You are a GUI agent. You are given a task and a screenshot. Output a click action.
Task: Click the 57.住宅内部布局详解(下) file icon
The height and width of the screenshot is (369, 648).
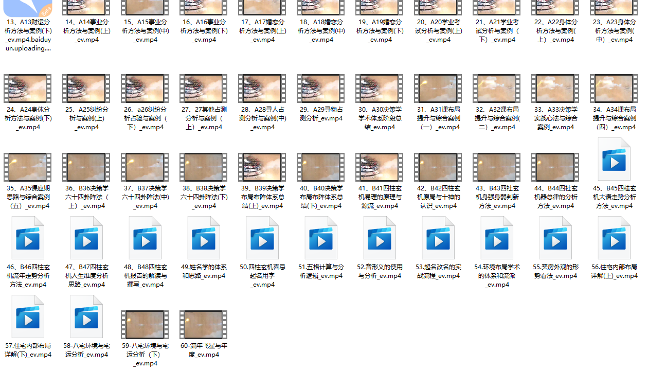pyautogui.click(x=27, y=317)
